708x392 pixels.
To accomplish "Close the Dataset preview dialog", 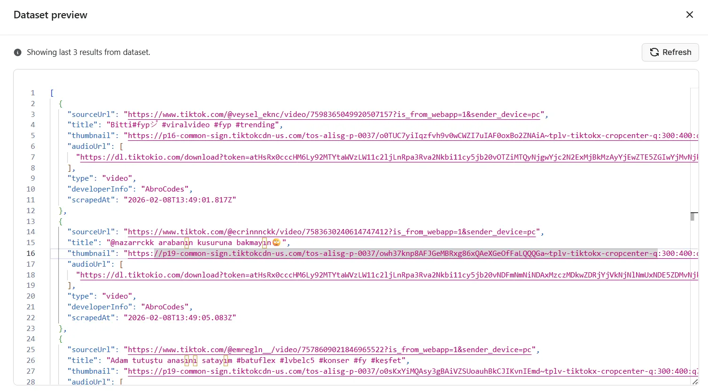I will [x=689, y=15].
